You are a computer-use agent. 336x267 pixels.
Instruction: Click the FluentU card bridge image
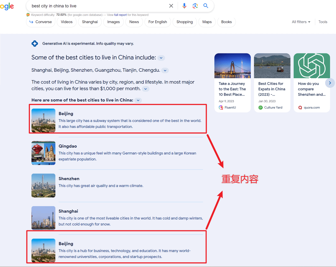pos(232,66)
